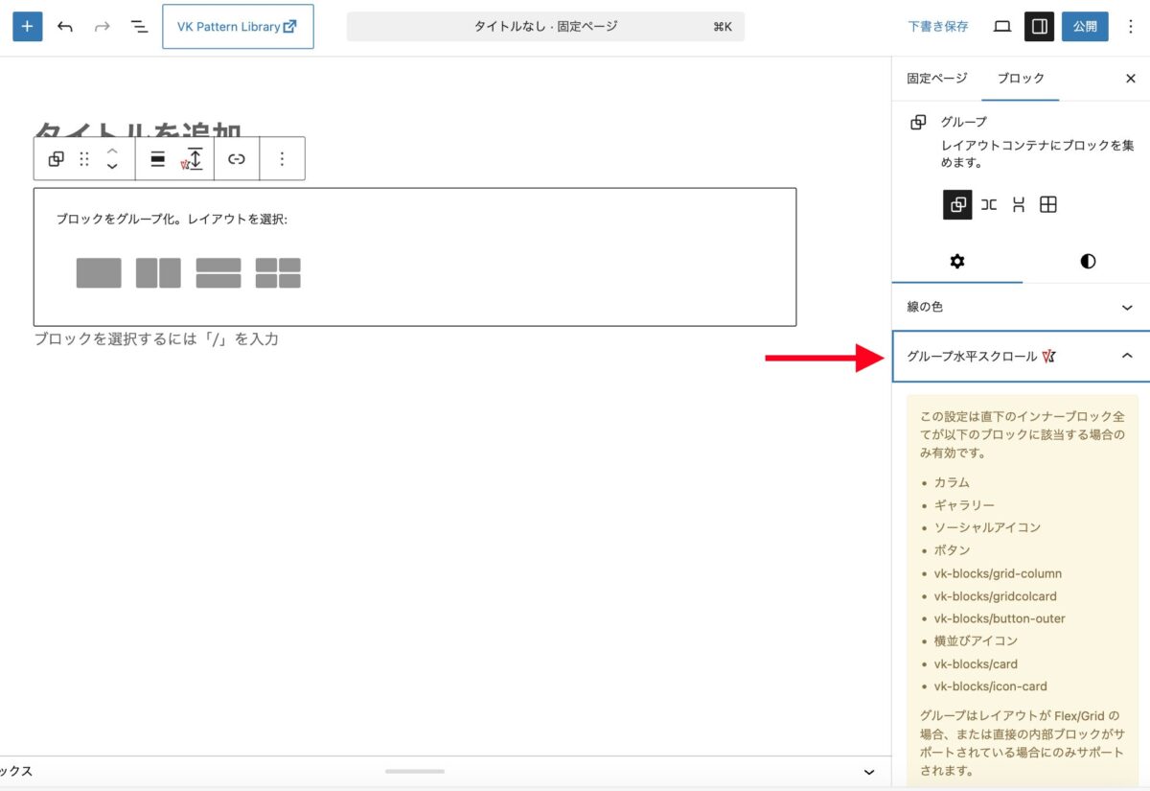The height and width of the screenshot is (791, 1150).
Task: Undo the last edit
Action: coord(65,27)
